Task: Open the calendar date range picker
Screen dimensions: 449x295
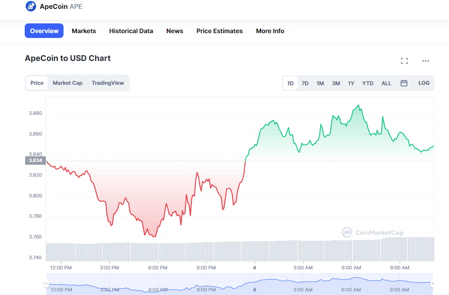Action: pyautogui.click(x=404, y=83)
